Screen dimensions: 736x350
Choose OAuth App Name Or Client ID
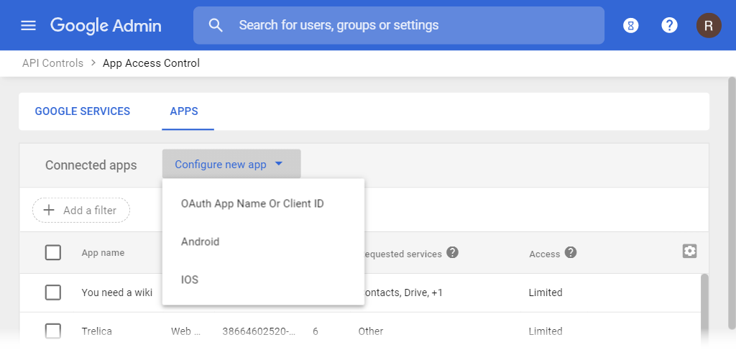click(252, 203)
